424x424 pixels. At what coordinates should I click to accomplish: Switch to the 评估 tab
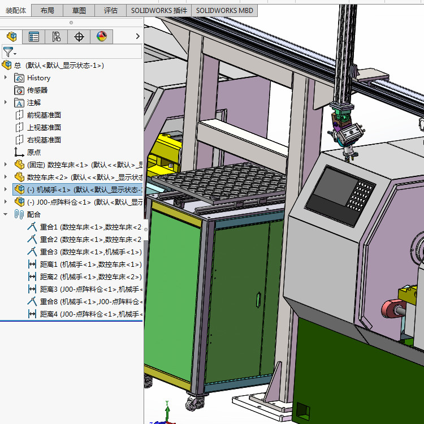(x=111, y=11)
